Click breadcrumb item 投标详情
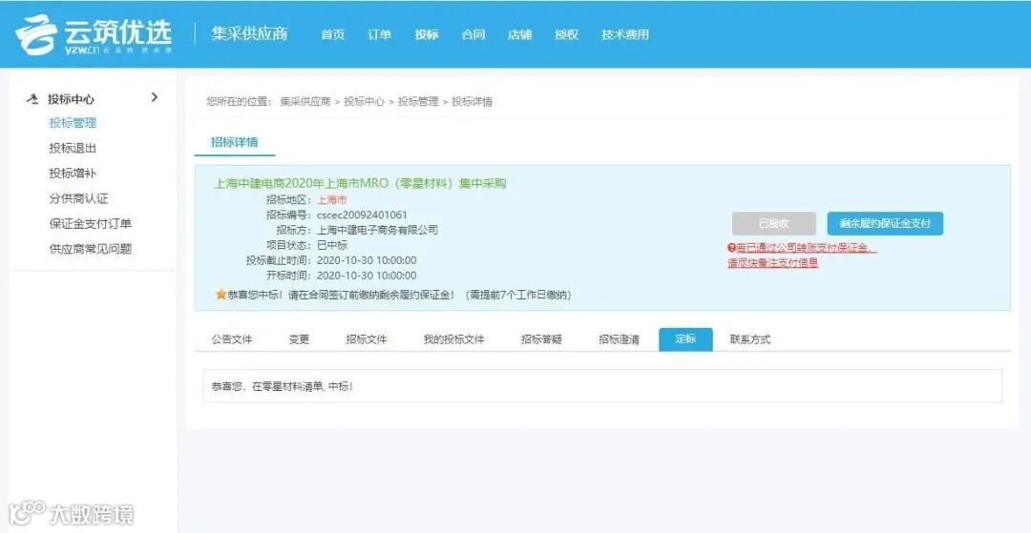 coord(472,102)
